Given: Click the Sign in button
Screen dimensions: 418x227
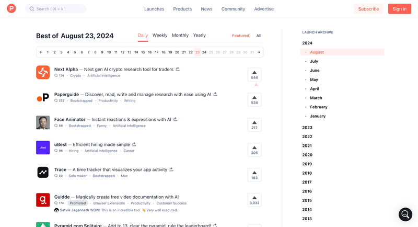Looking at the screenshot, I should coord(399,9).
